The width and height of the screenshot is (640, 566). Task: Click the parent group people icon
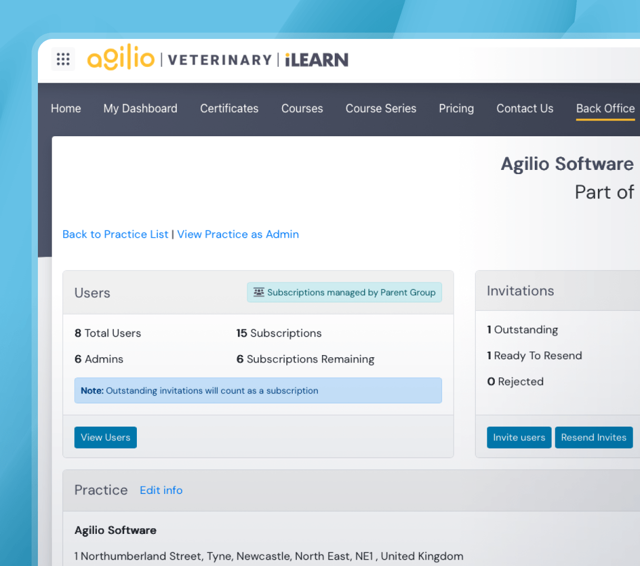coord(259,292)
